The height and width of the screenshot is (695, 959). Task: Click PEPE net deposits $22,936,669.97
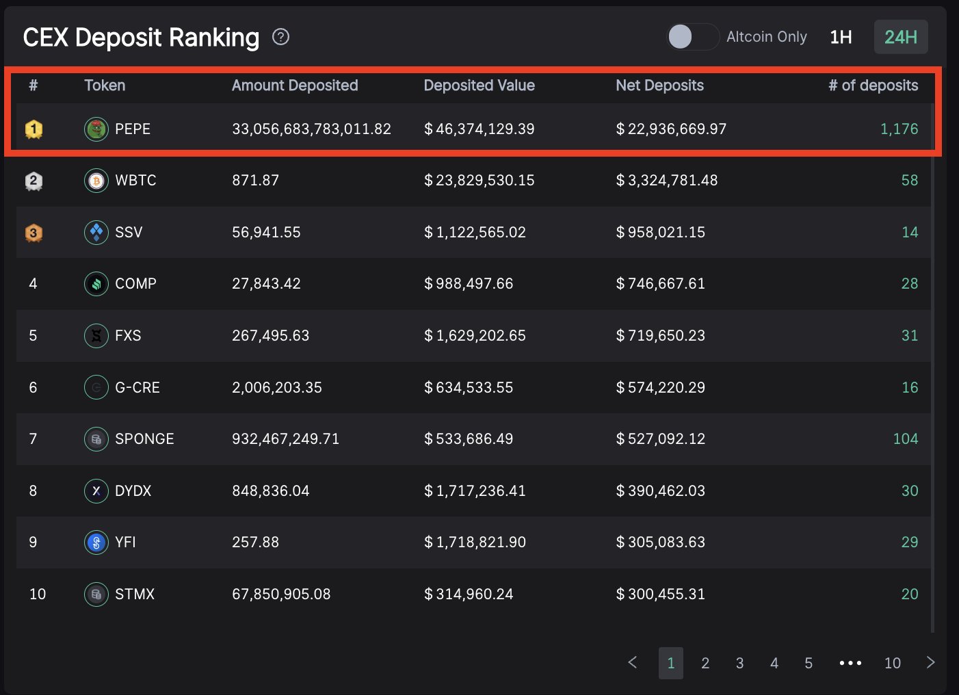(671, 129)
